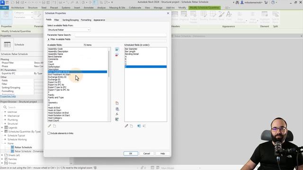Close the Schedule Properties dialog
This screenshot has height=170, width=303.
[168, 13]
